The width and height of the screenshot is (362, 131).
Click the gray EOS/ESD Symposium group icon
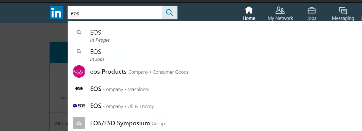point(79,123)
